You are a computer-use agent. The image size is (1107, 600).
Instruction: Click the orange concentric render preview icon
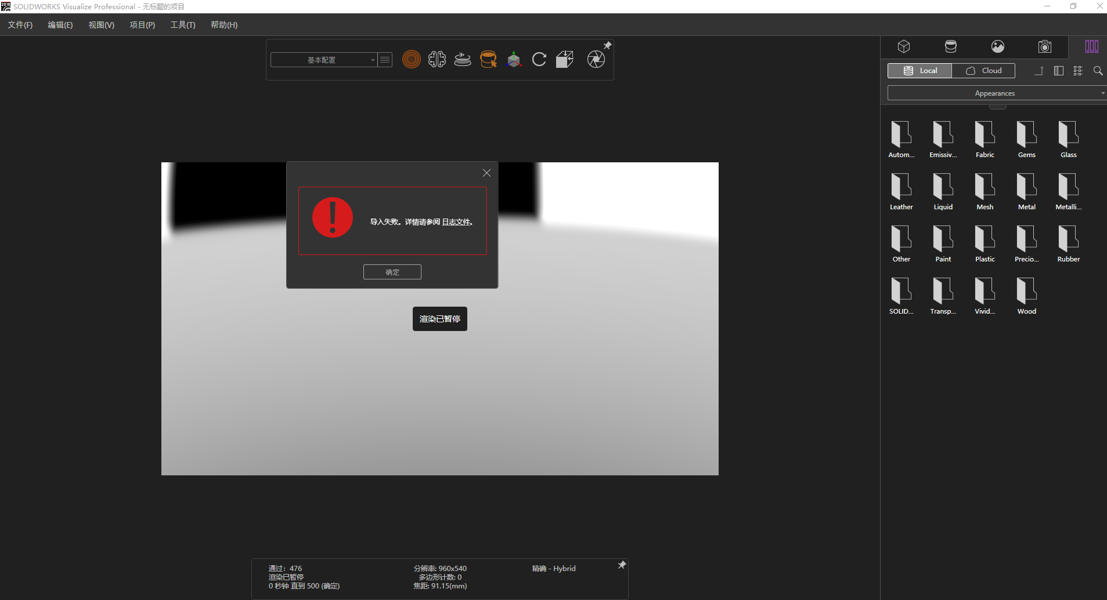(x=411, y=59)
